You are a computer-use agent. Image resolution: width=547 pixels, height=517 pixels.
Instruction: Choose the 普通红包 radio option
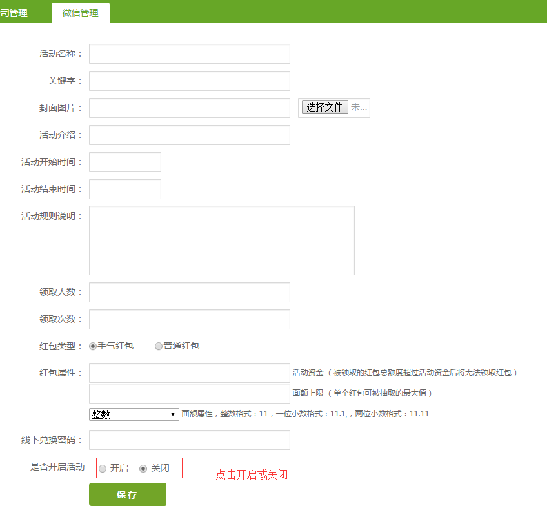click(x=159, y=346)
